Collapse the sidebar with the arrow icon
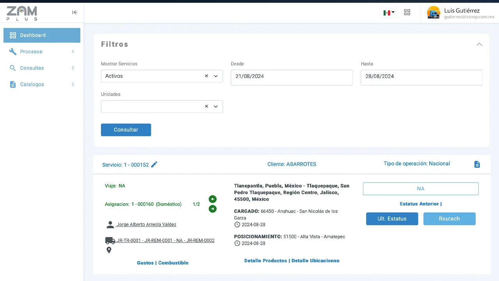This screenshot has width=499, height=281. tap(74, 12)
